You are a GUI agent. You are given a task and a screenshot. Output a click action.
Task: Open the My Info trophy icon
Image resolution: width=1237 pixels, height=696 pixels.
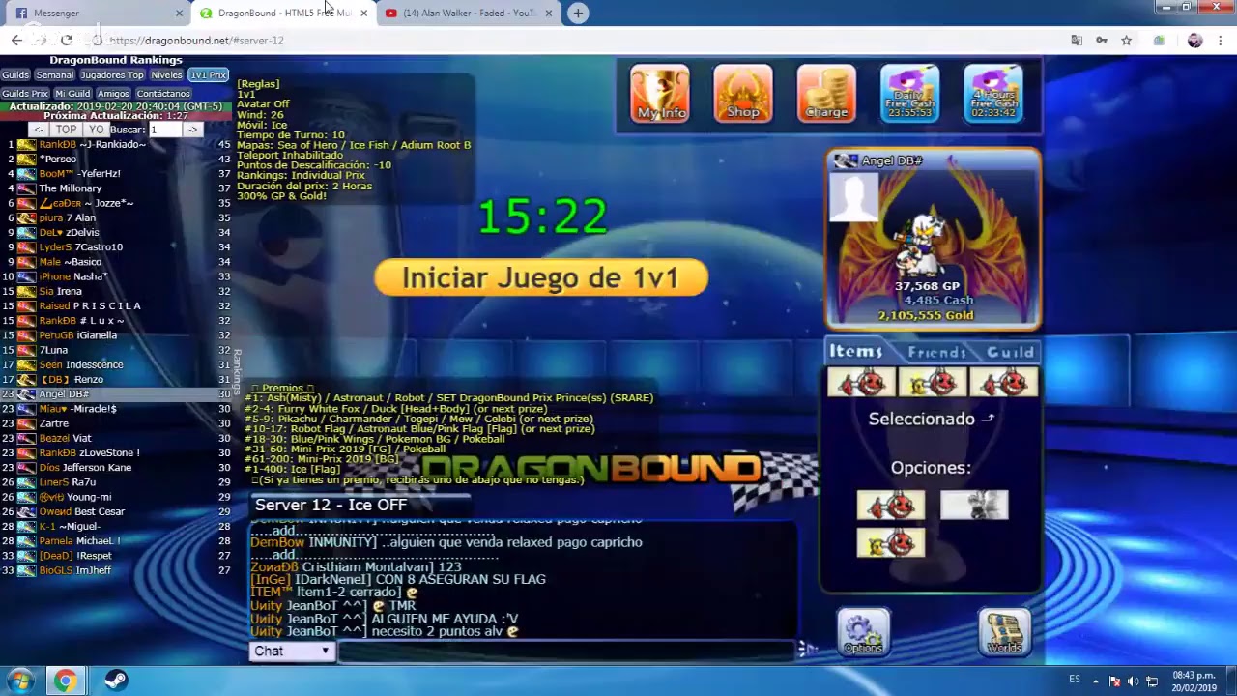tap(661, 94)
